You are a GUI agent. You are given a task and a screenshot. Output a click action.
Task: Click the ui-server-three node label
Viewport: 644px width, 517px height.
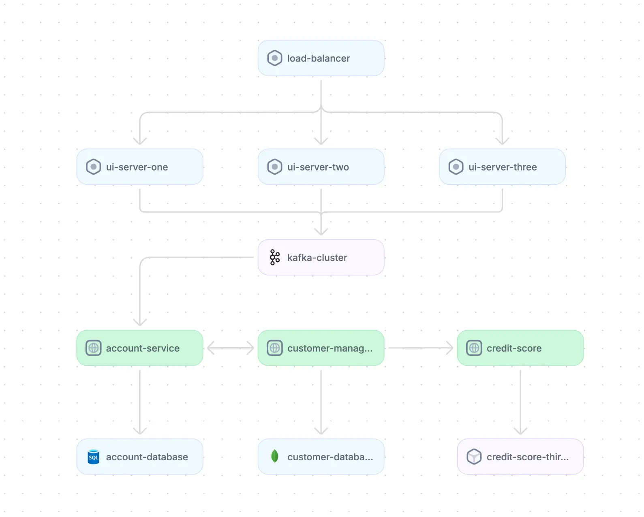point(503,167)
